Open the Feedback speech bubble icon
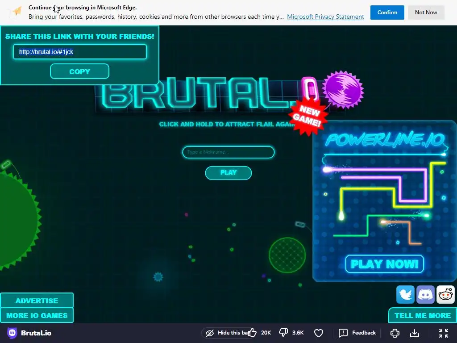Image resolution: width=457 pixels, height=343 pixels. [343, 333]
